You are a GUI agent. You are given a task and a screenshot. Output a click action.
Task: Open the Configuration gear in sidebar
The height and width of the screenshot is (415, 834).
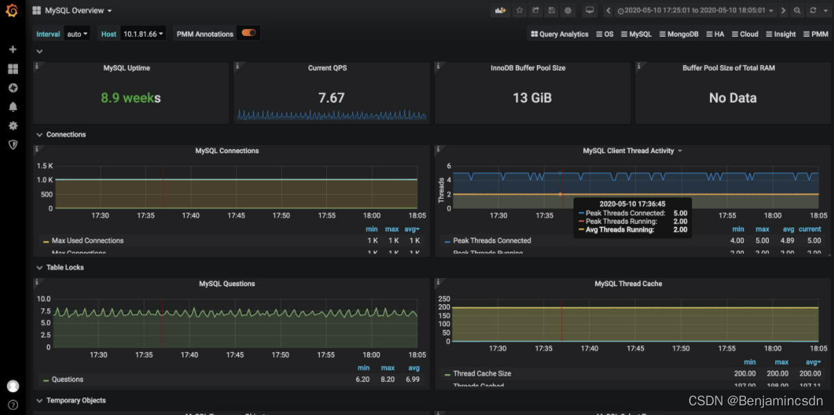tap(12, 125)
